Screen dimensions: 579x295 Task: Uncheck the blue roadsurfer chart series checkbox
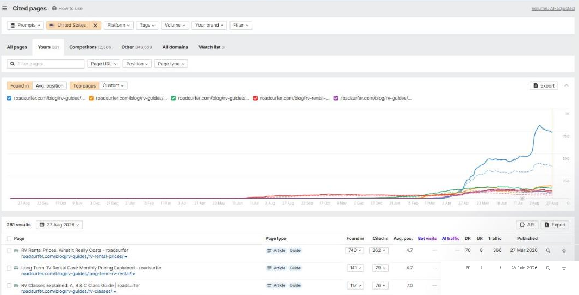[9, 99]
